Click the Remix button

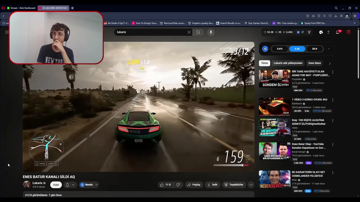point(87,185)
